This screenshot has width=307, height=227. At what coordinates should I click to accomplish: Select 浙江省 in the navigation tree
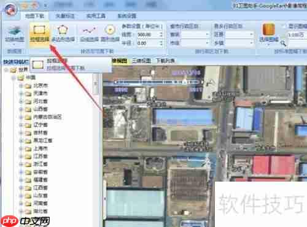click(41, 164)
